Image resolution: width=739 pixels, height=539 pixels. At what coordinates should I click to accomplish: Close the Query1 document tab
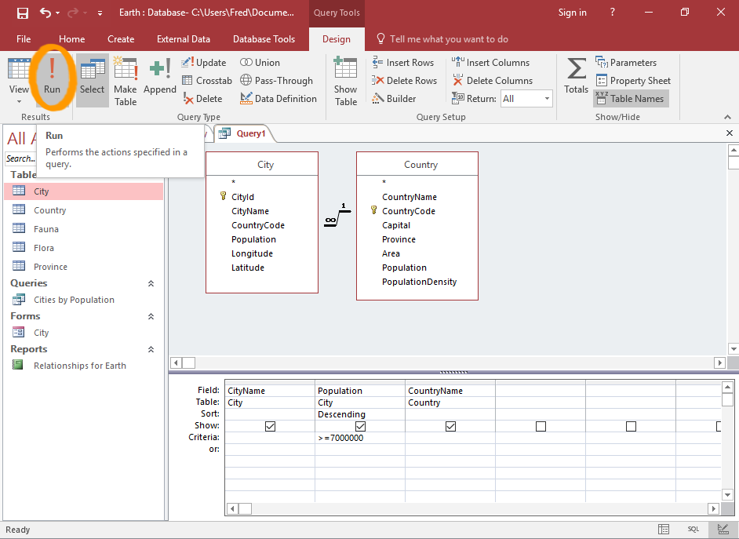729,133
